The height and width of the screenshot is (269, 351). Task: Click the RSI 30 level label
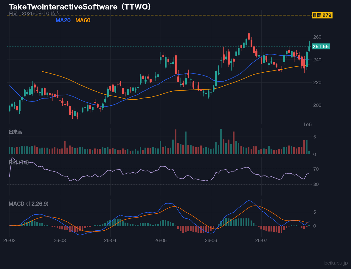316,184
